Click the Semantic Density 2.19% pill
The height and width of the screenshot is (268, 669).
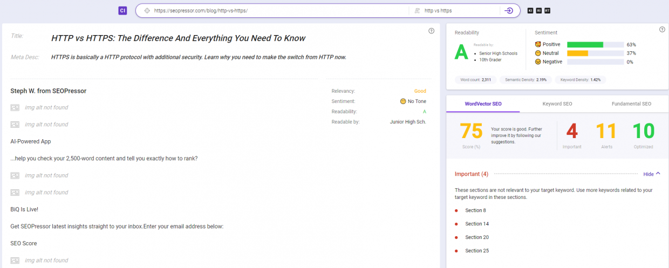[525, 79]
